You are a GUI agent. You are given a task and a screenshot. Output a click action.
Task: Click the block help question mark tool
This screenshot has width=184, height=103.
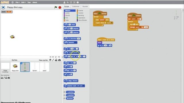click(78, 2)
